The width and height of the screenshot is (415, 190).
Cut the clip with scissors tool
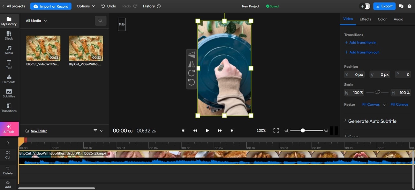[x=8, y=155]
